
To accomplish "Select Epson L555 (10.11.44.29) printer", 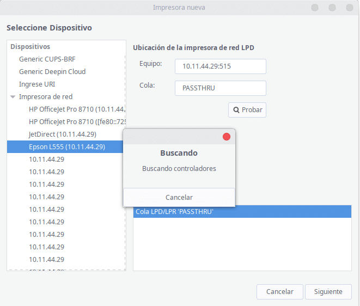I will (66, 146).
